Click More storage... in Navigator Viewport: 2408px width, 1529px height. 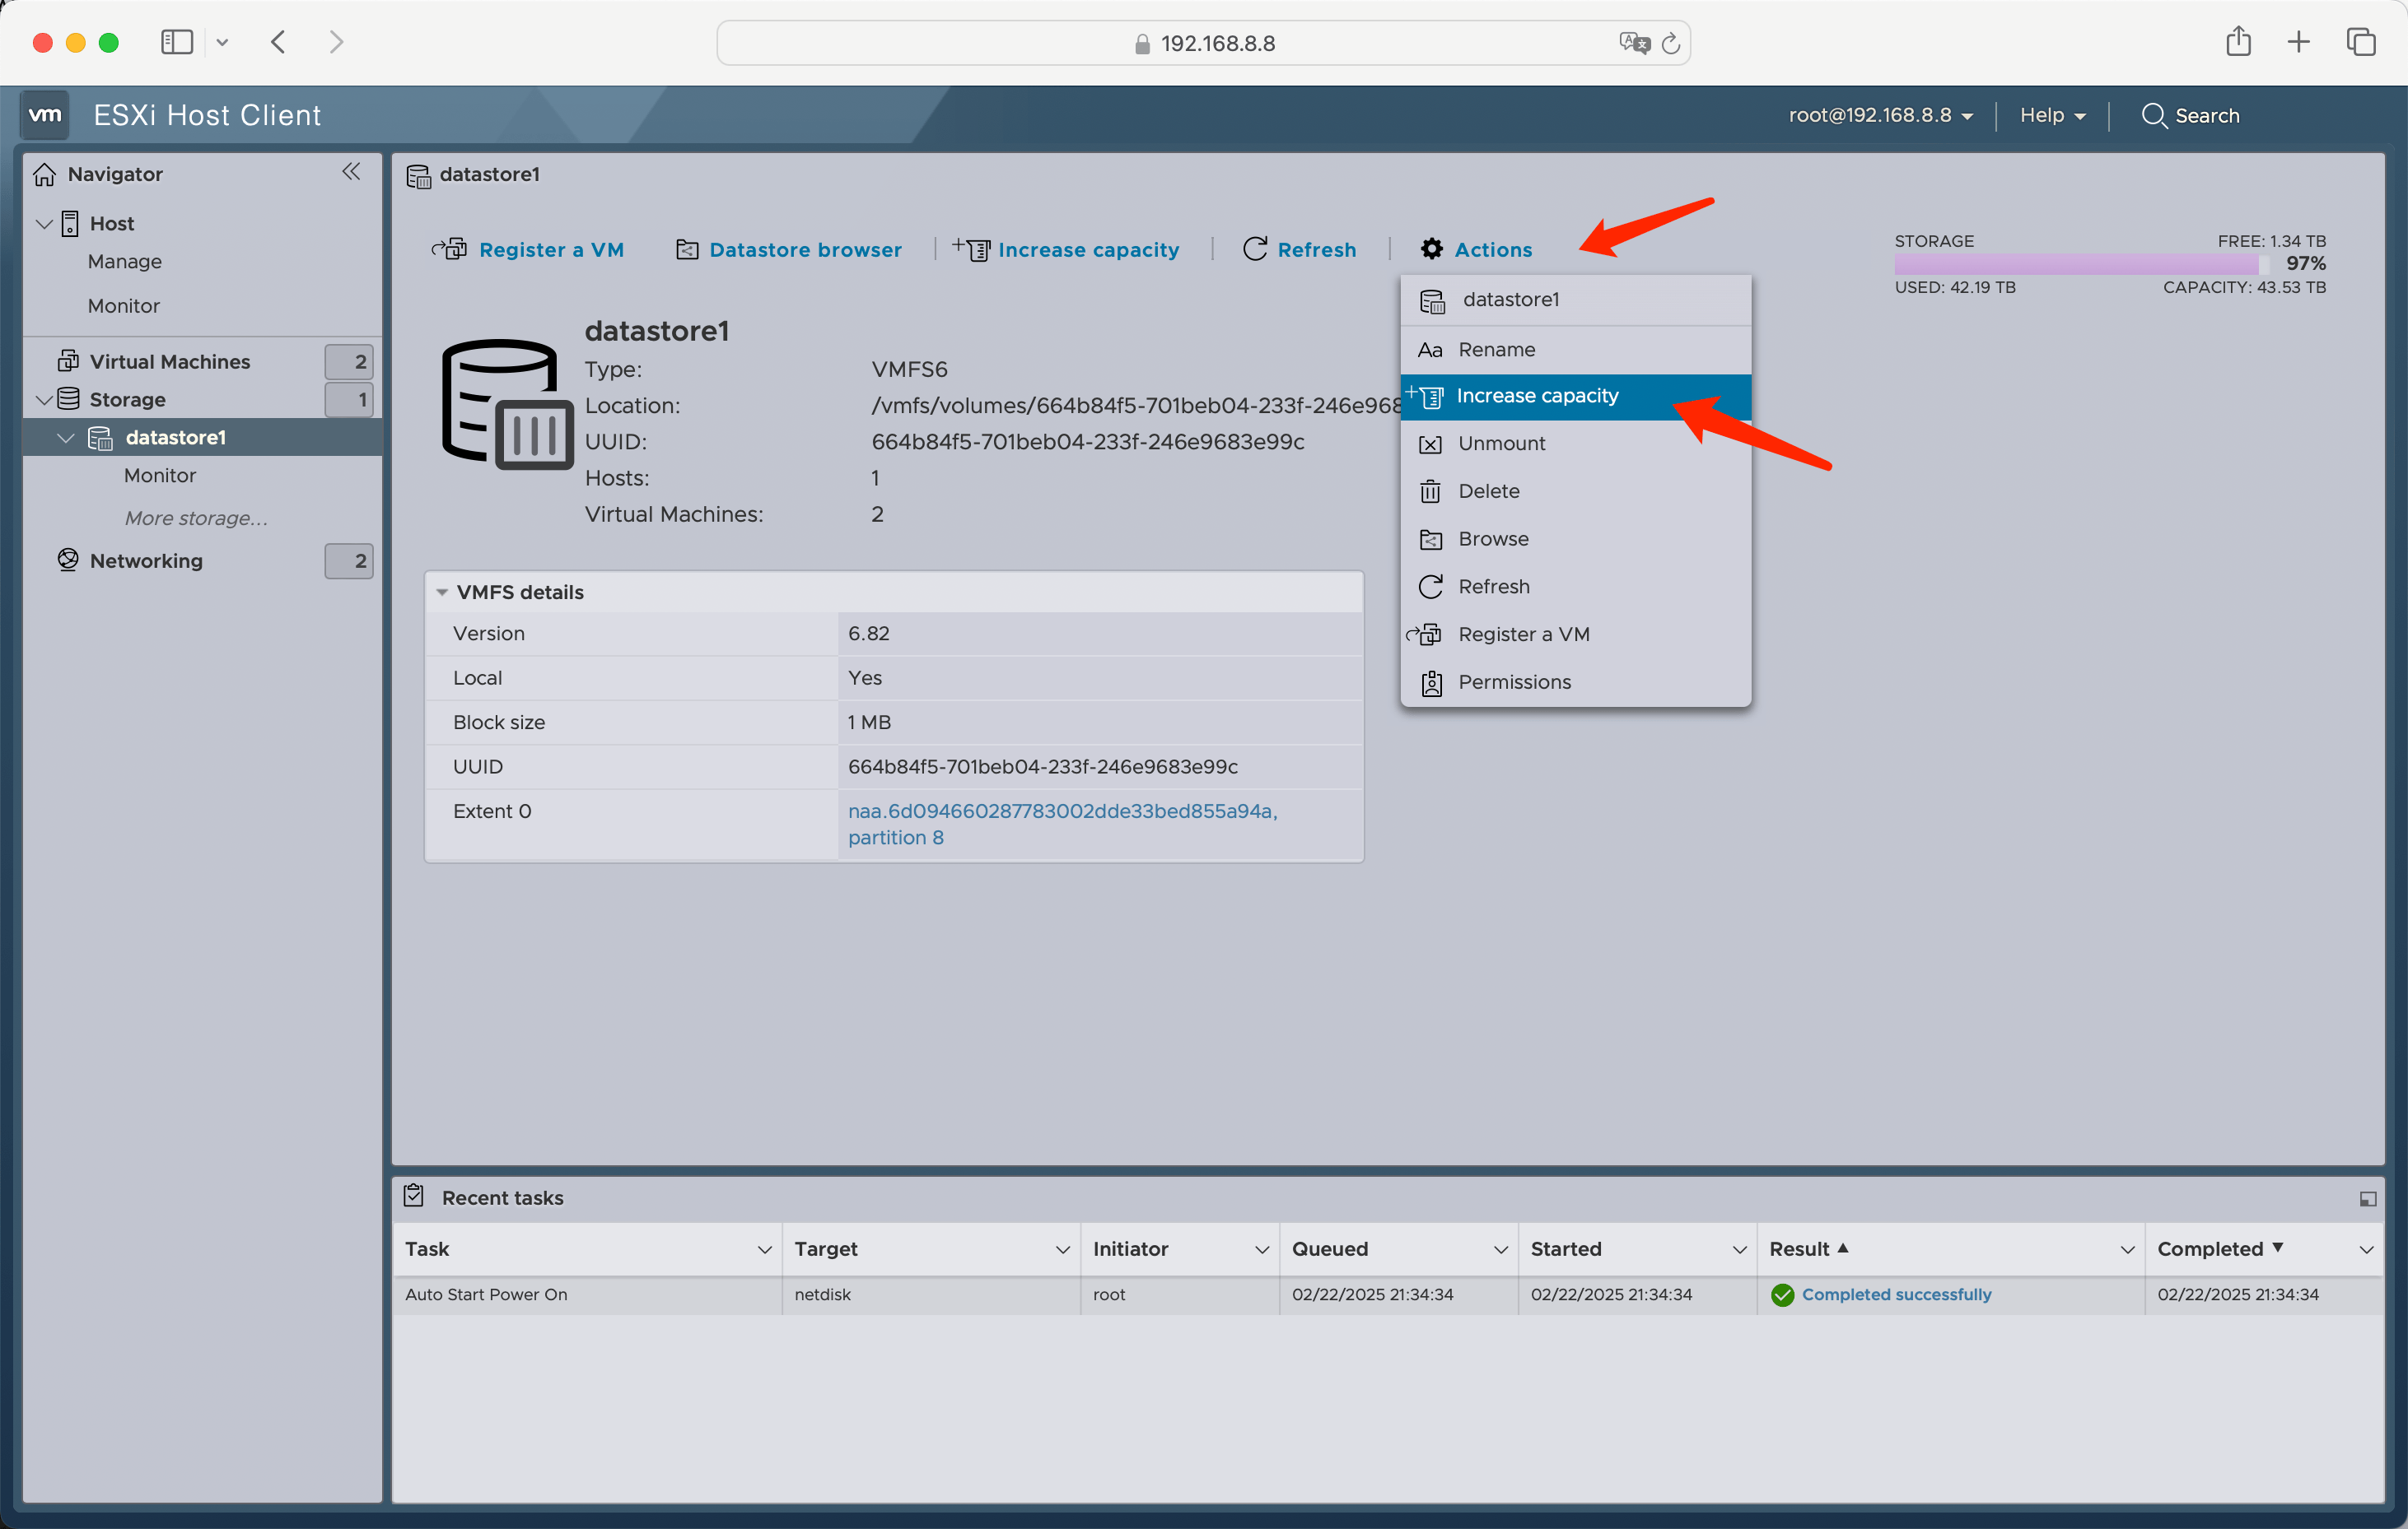(x=196, y=518)
